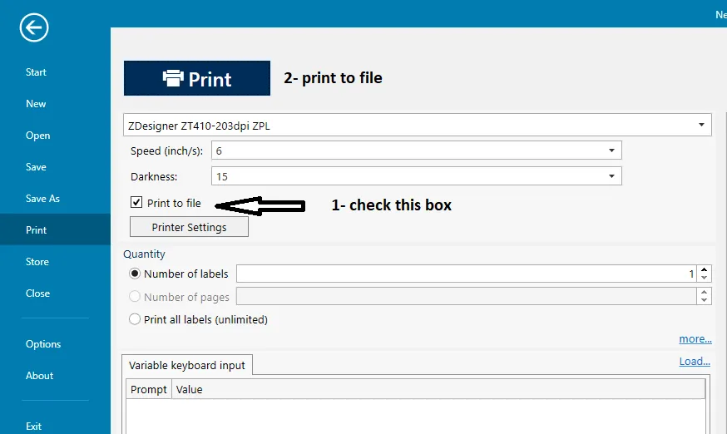727x434 pixels.
Task: Increase number of labels with up arrow
Action: click(x=704, y=269)
